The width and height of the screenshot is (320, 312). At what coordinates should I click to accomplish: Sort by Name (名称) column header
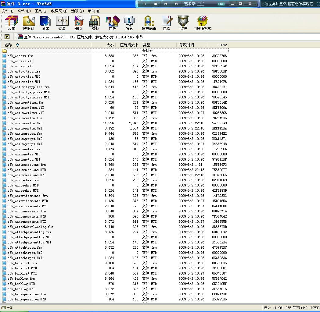[x=46, y=45]
